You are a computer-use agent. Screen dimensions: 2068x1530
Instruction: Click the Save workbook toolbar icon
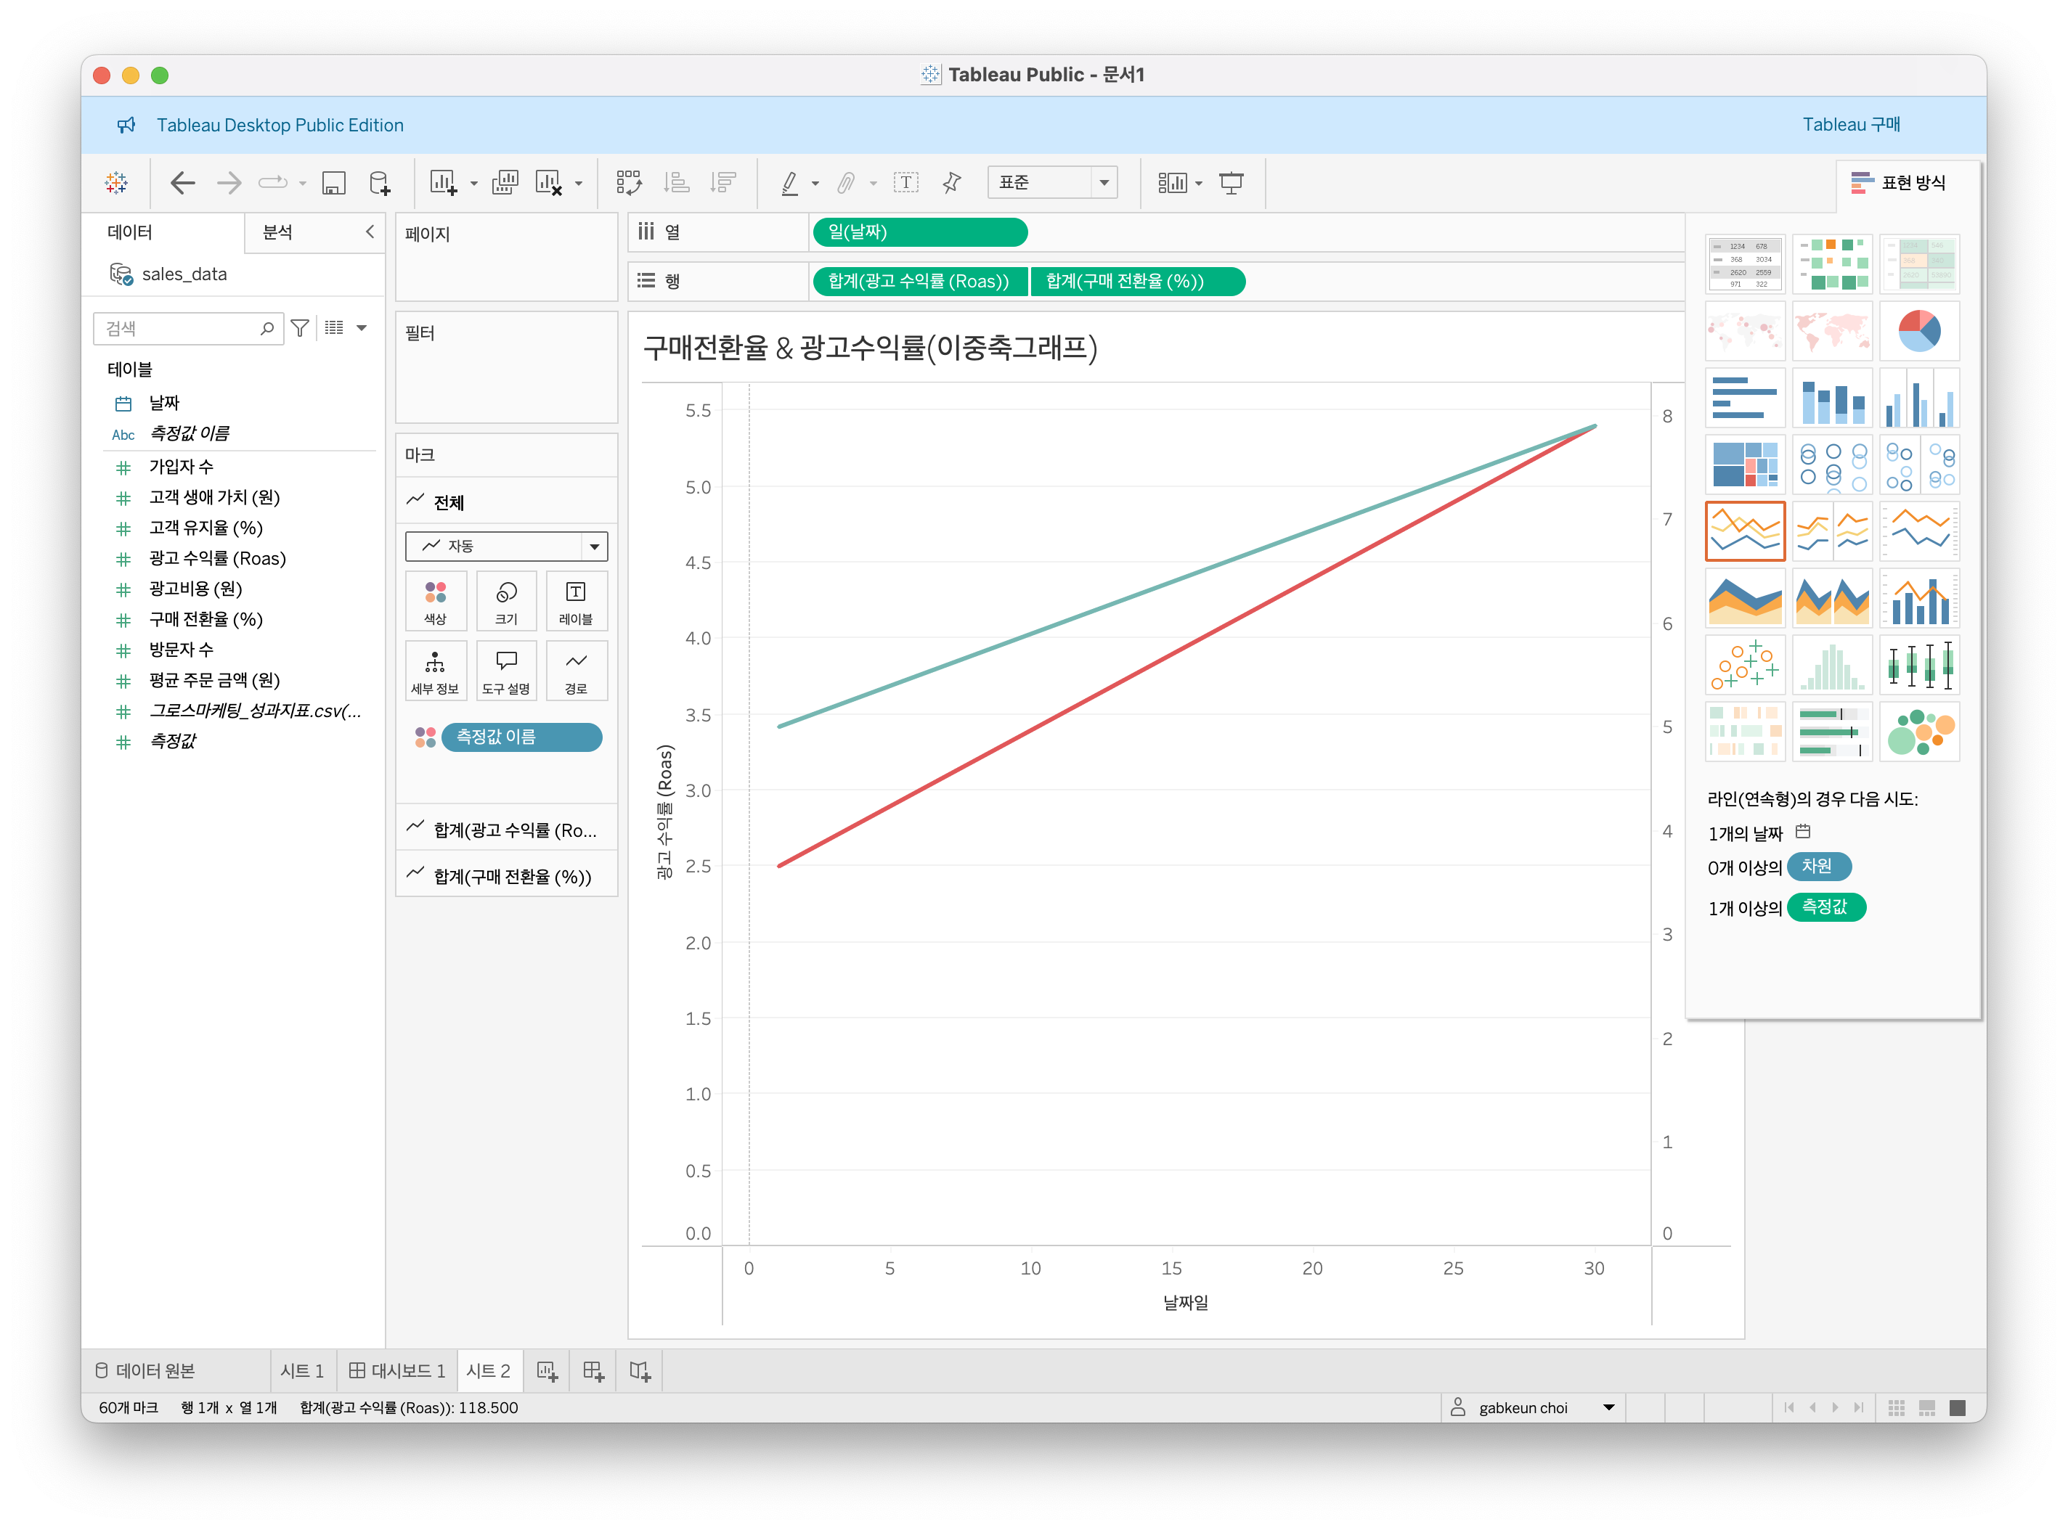pyautogui.click(x=333, y=182)
